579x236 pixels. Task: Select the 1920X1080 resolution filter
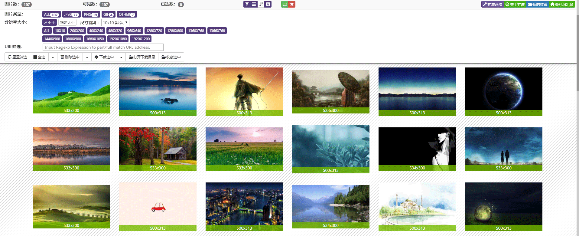coord(118,39)
